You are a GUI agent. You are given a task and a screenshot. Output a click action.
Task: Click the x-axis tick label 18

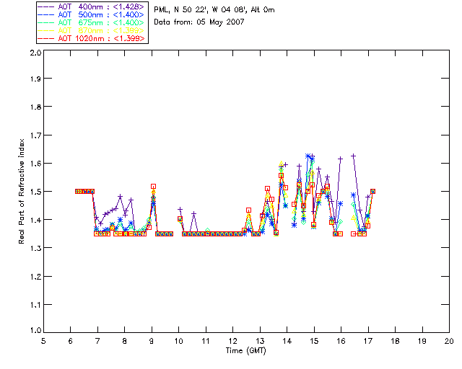tap(395, 341)
